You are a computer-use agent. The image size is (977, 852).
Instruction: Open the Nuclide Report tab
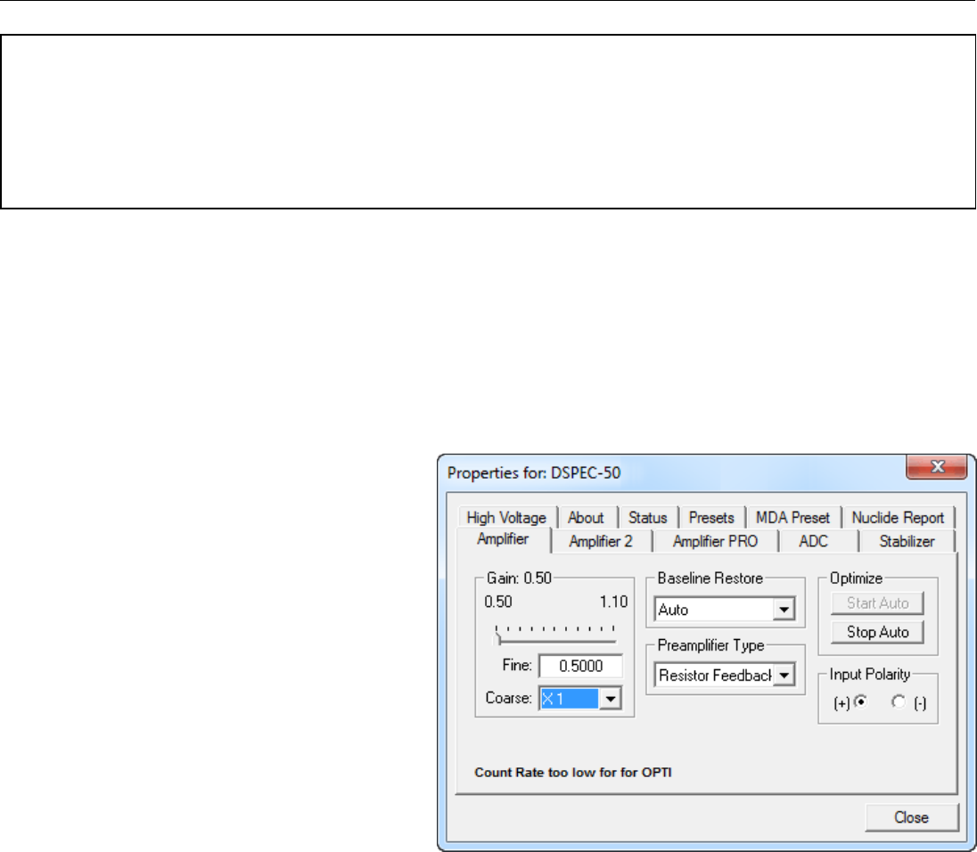(x=898, y=518)
